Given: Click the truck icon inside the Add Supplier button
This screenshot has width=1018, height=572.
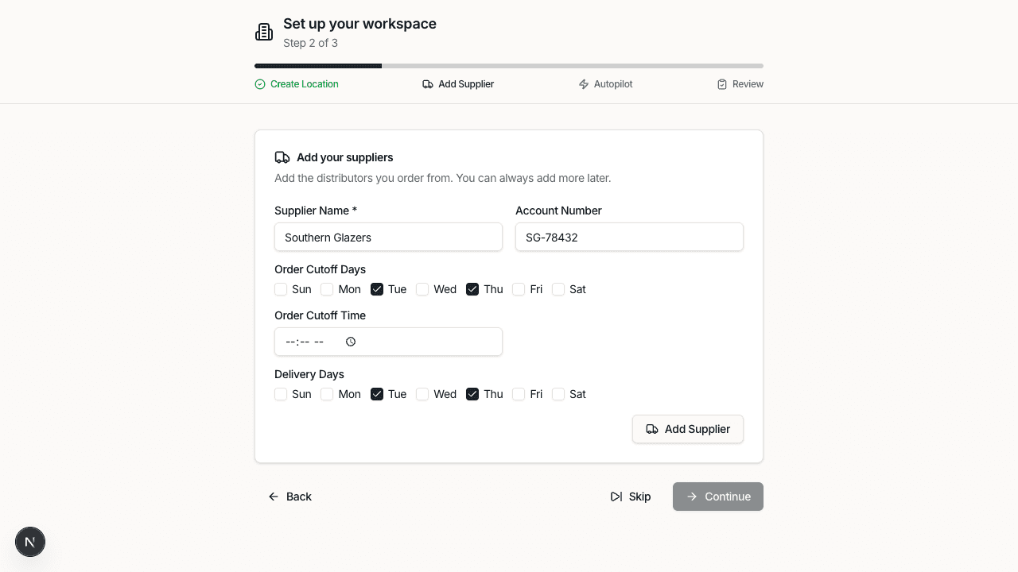Looking at the screenshot, I should coord(652,429).
